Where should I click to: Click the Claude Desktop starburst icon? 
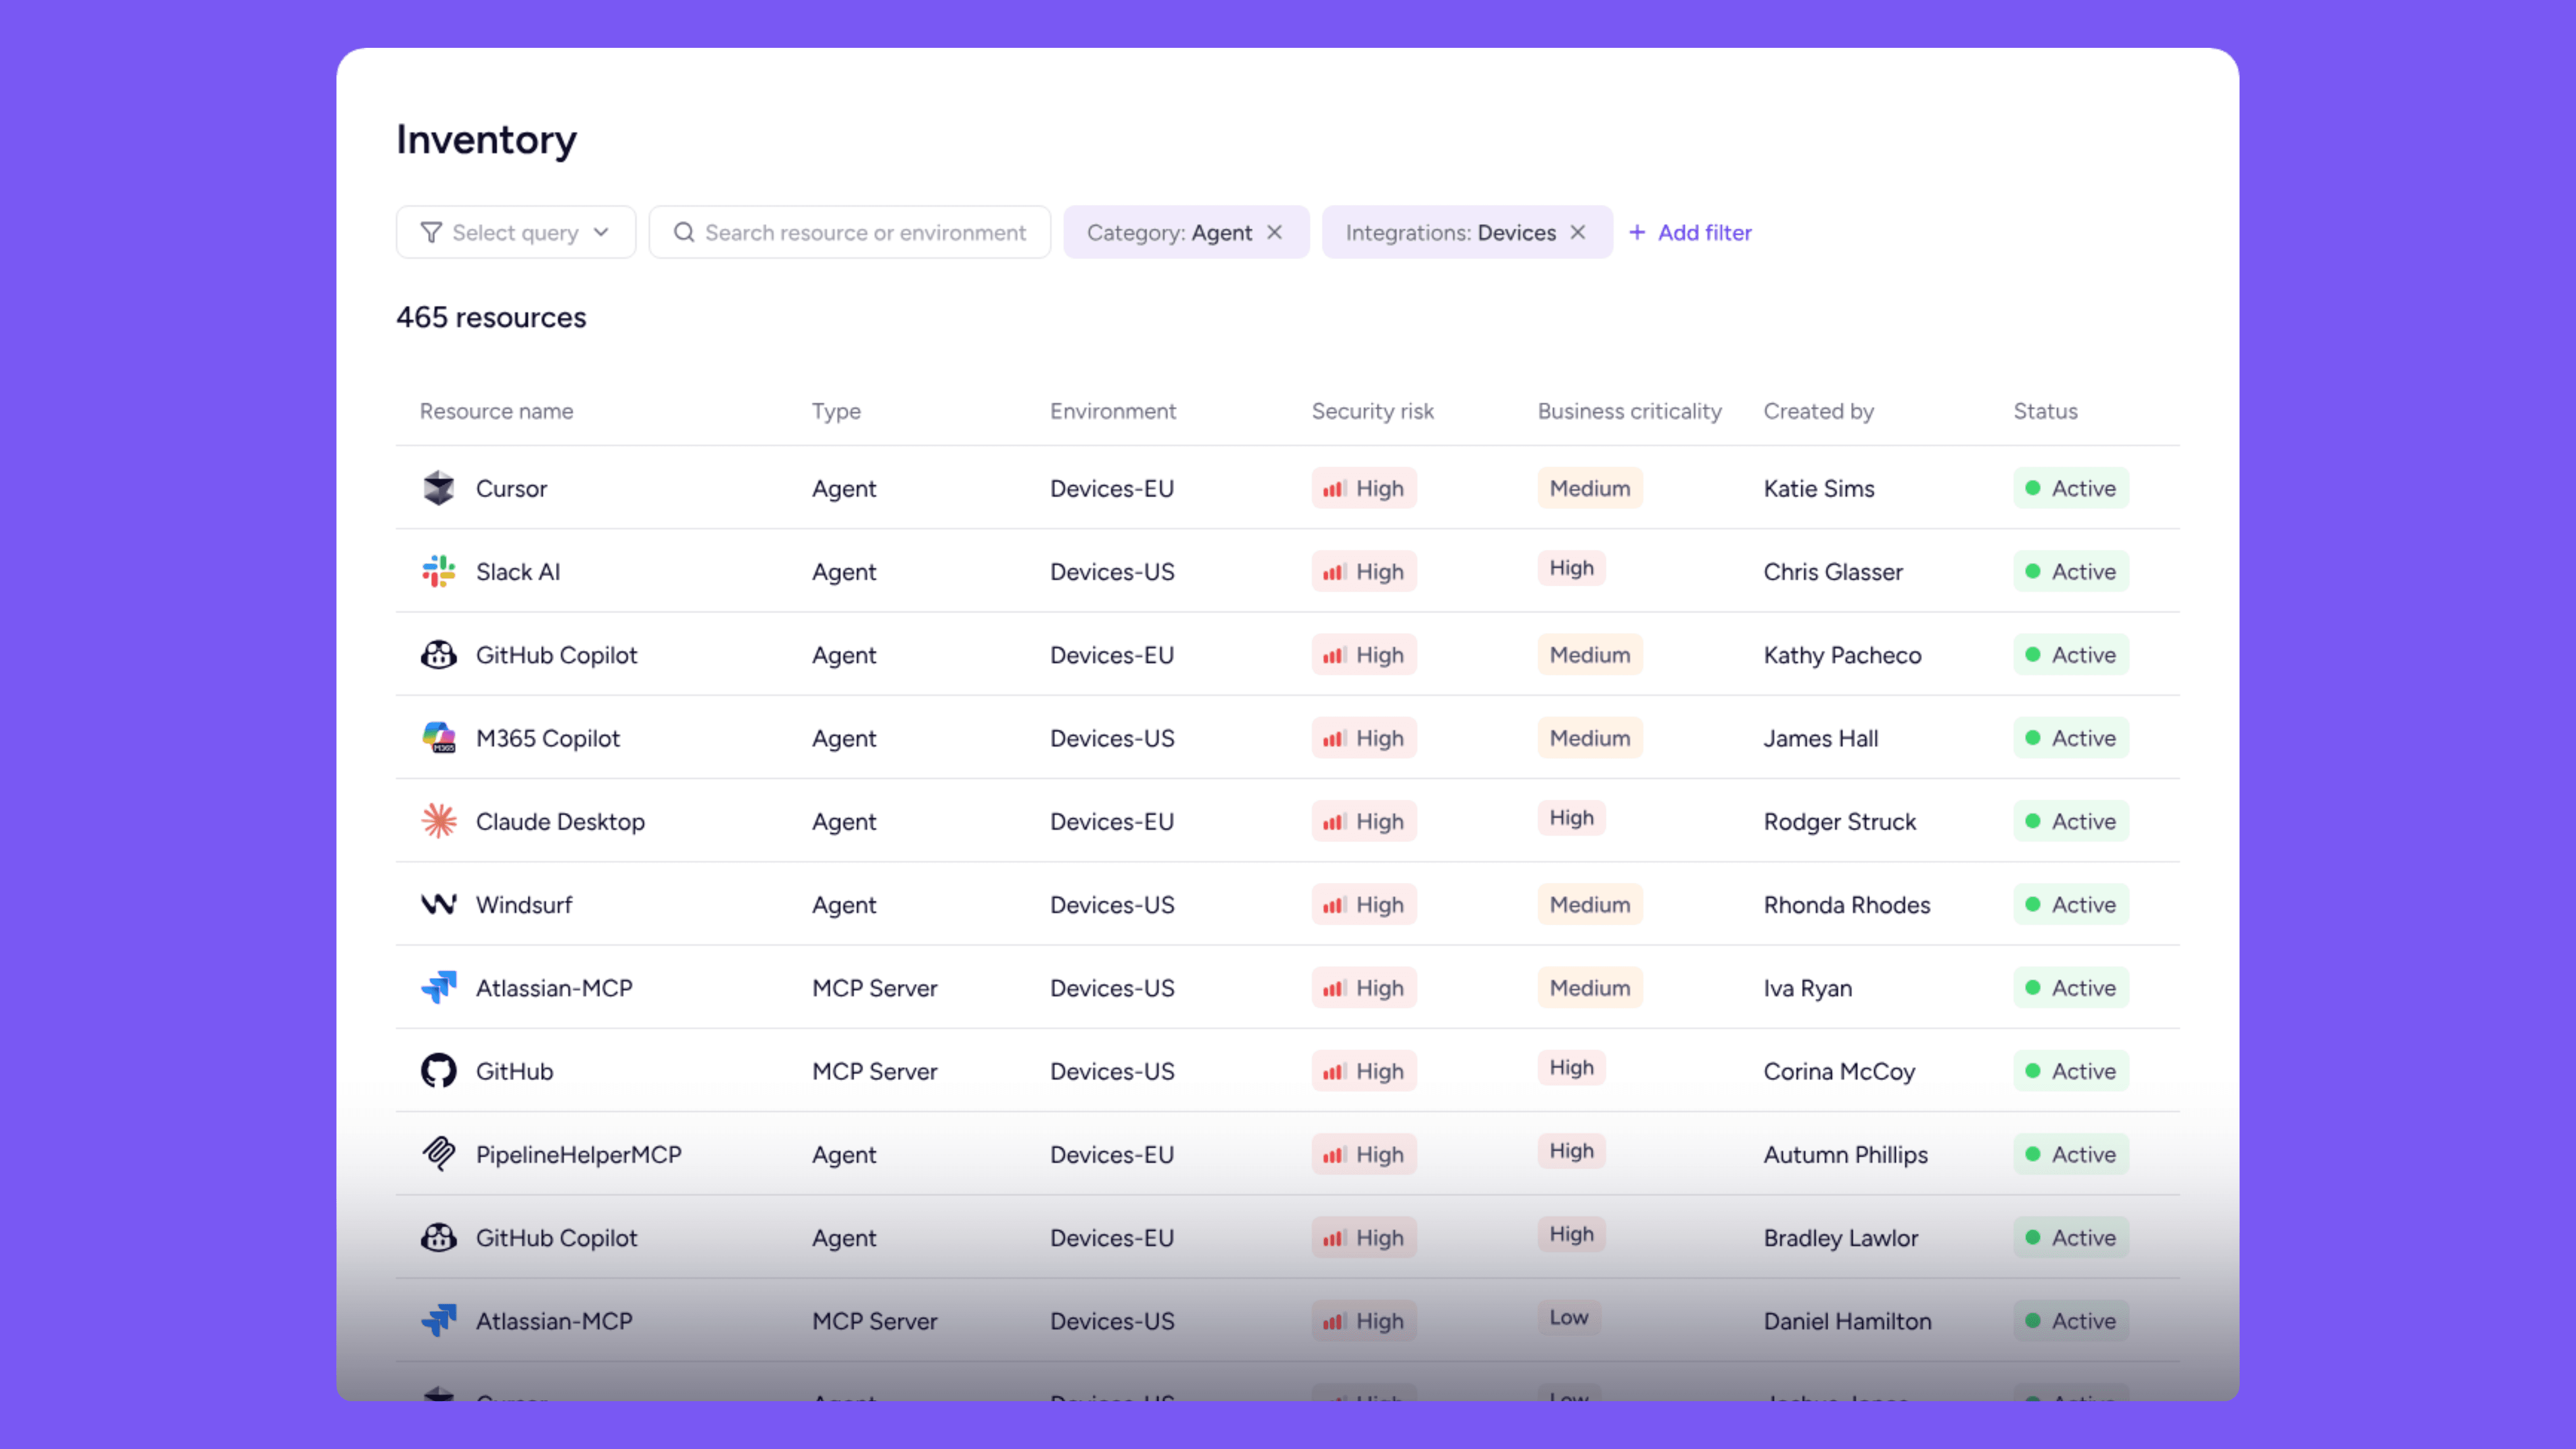tap(438, 821)
